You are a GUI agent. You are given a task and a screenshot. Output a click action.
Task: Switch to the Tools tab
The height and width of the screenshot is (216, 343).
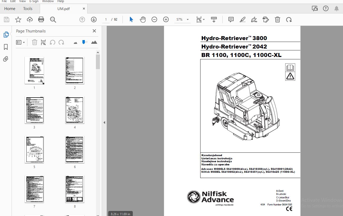pos(28,8)
